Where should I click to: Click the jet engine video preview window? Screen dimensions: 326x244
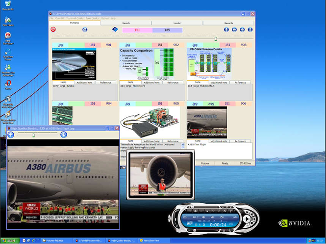point(160,174)
